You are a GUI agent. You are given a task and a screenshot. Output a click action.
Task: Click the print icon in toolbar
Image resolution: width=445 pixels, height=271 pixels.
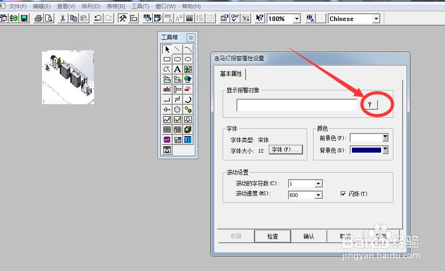[x=38, y=18]
